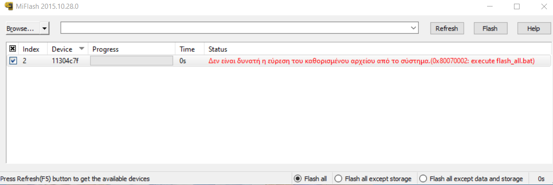This screenshot has width=553, height=185.
Task: Click the Time column header
Action: tap(188, 49)
